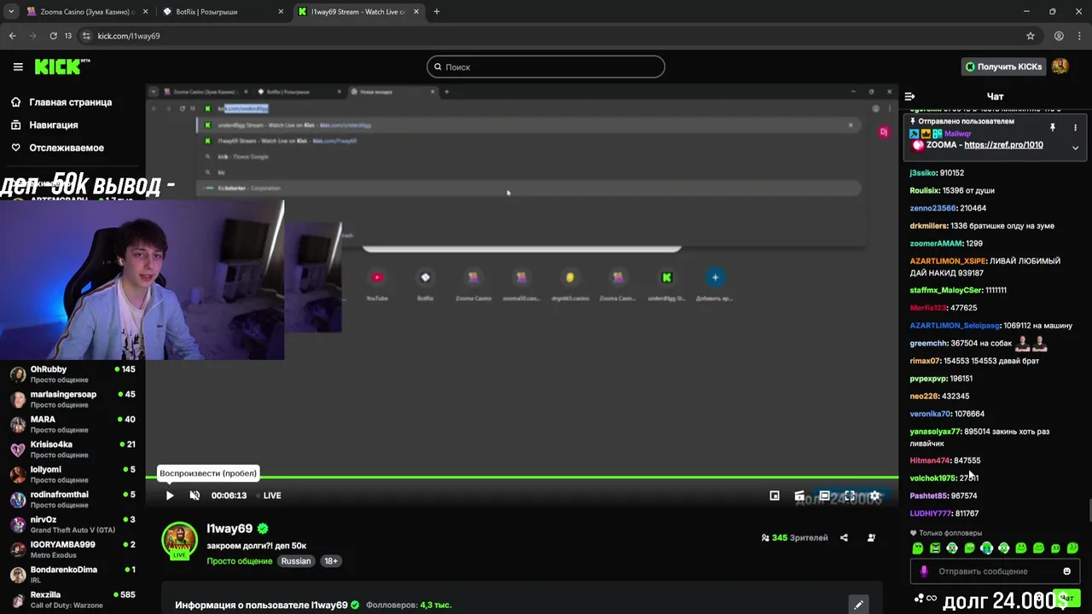Unmute the stream volume

(x=195, y=495)
